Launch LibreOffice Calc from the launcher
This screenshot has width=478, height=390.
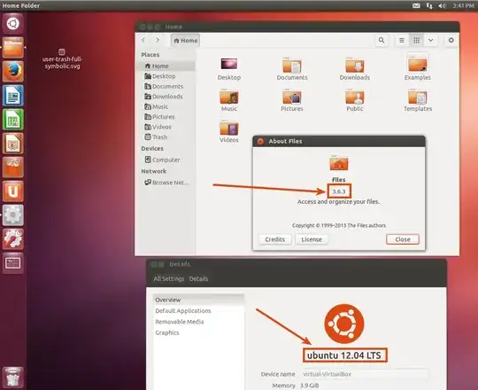[12, 120]
